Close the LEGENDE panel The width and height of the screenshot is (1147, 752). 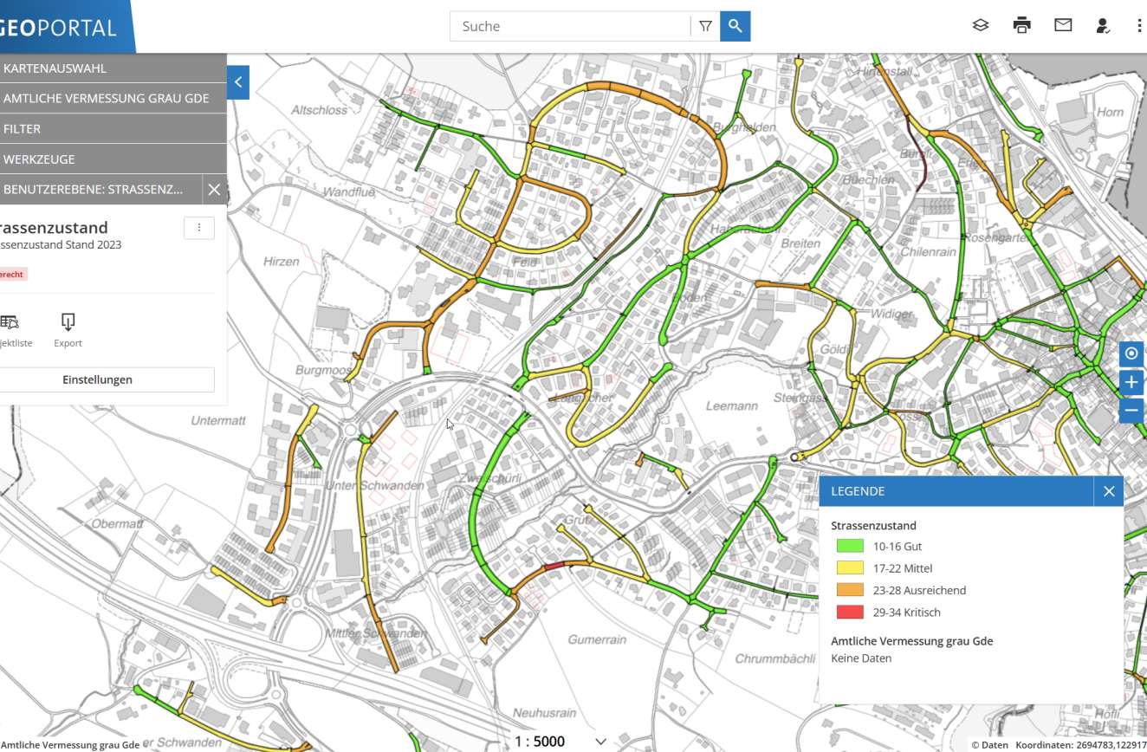point(1109,491)
